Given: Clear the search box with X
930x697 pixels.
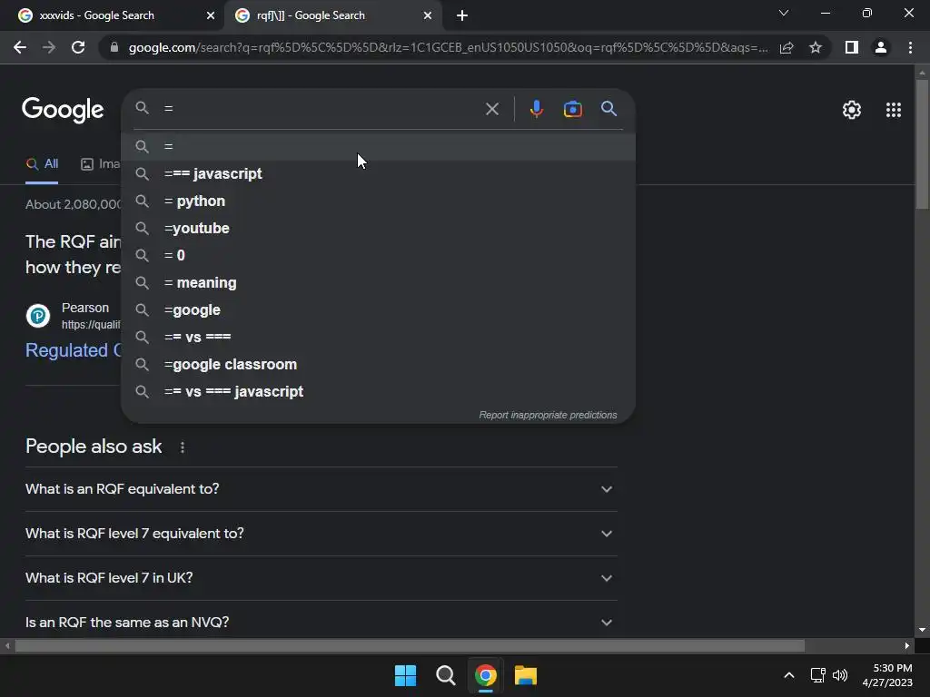Looking at the screenshot, I should pyautogui.click(x=491, y=109).
